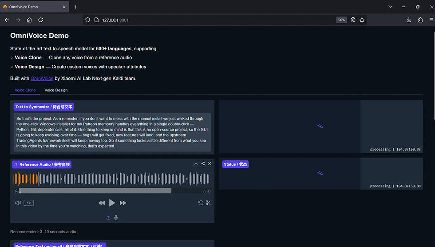This screenshot has height=247, width=435.
Task: Switch to the Voice Clone tab
Action: [25, 90]
